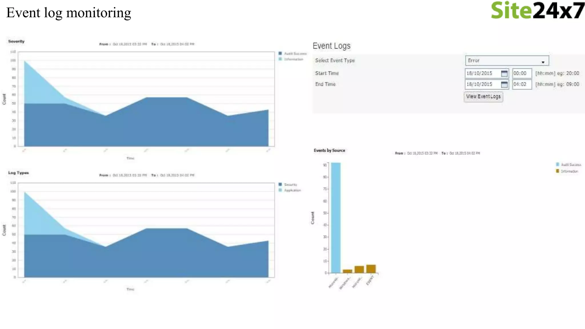Open the Start Time calendar picker icon
The height and width of the screenshot is (329, 585).
click(504, 74)
